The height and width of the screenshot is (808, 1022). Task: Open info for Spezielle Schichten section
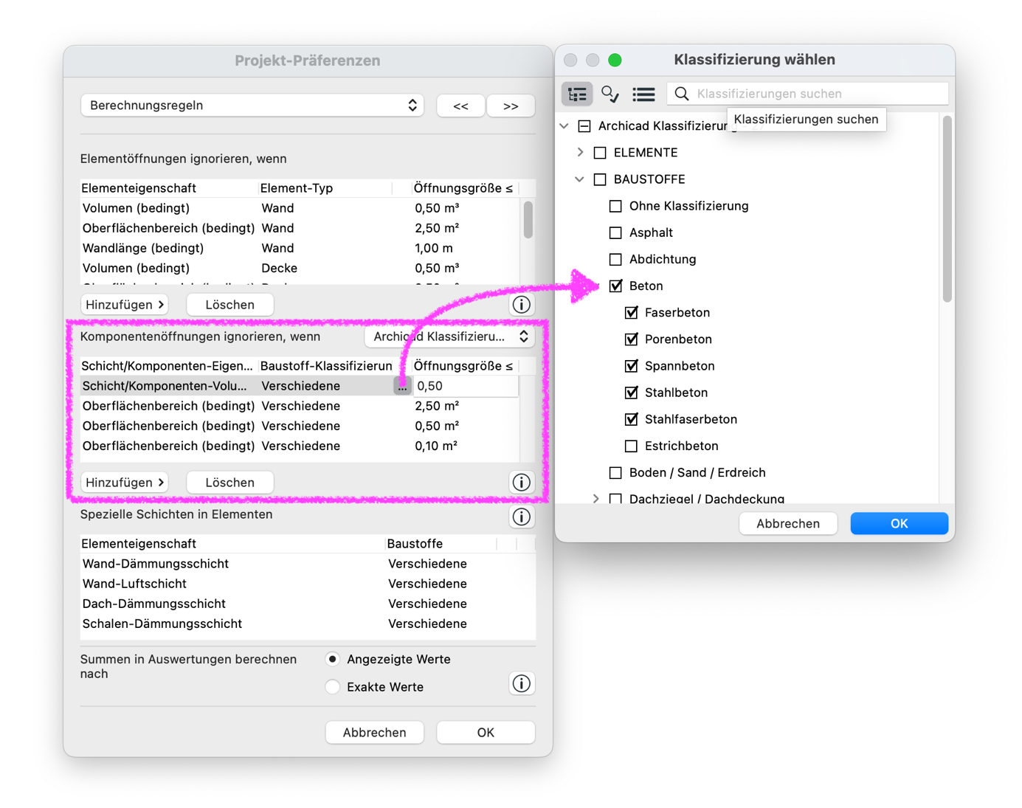coord(522,517)
